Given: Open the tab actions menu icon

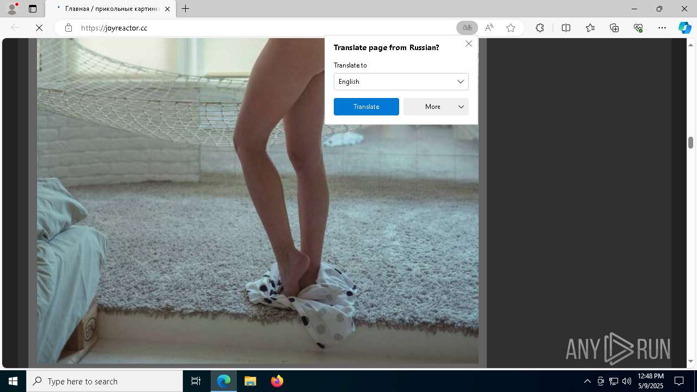Looking at the screenshot, I should 33,9.
